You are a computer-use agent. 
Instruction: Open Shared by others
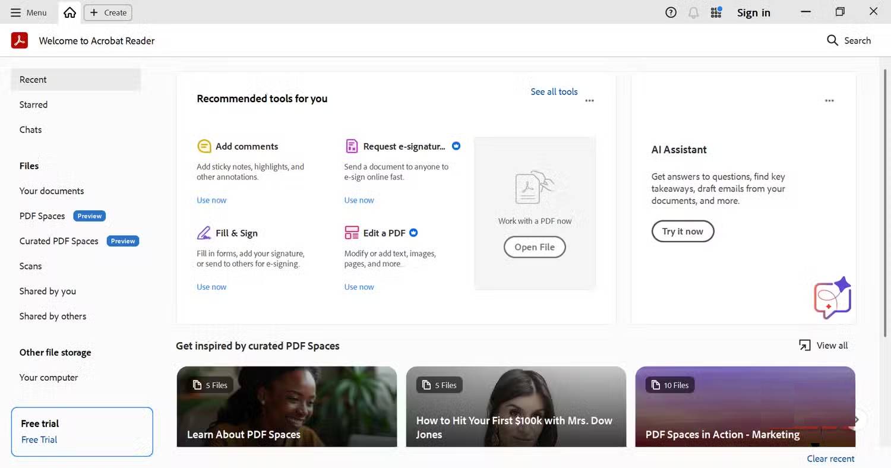coord(53,316)
